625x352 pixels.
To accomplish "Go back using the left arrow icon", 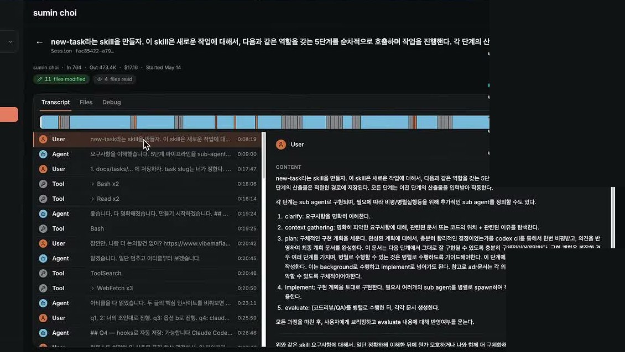I will click(x=39, y=42).
